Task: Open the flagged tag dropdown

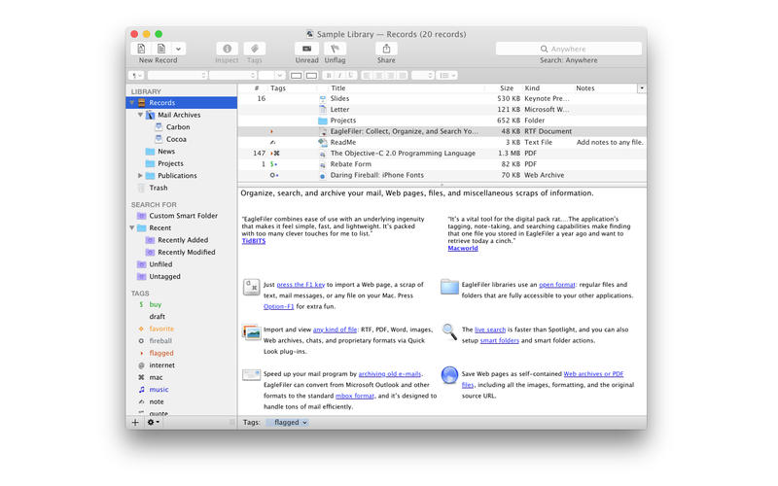Action: pyautogui.click(x=287, y=423)
